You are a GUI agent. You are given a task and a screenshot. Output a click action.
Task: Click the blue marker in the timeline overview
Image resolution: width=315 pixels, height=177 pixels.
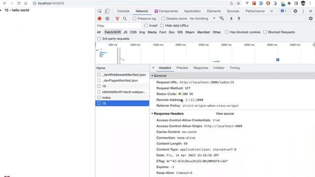tap(278, 59)
